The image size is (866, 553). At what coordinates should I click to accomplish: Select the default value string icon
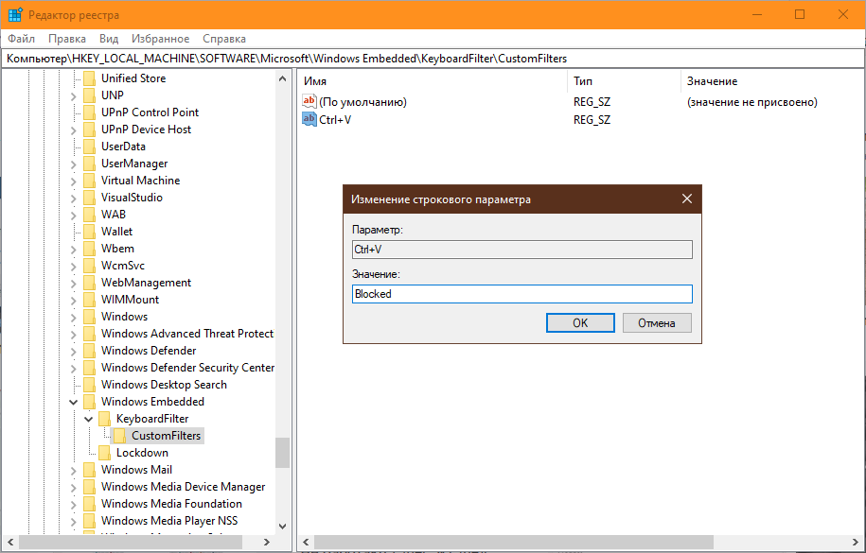click(x=309, y=101)
